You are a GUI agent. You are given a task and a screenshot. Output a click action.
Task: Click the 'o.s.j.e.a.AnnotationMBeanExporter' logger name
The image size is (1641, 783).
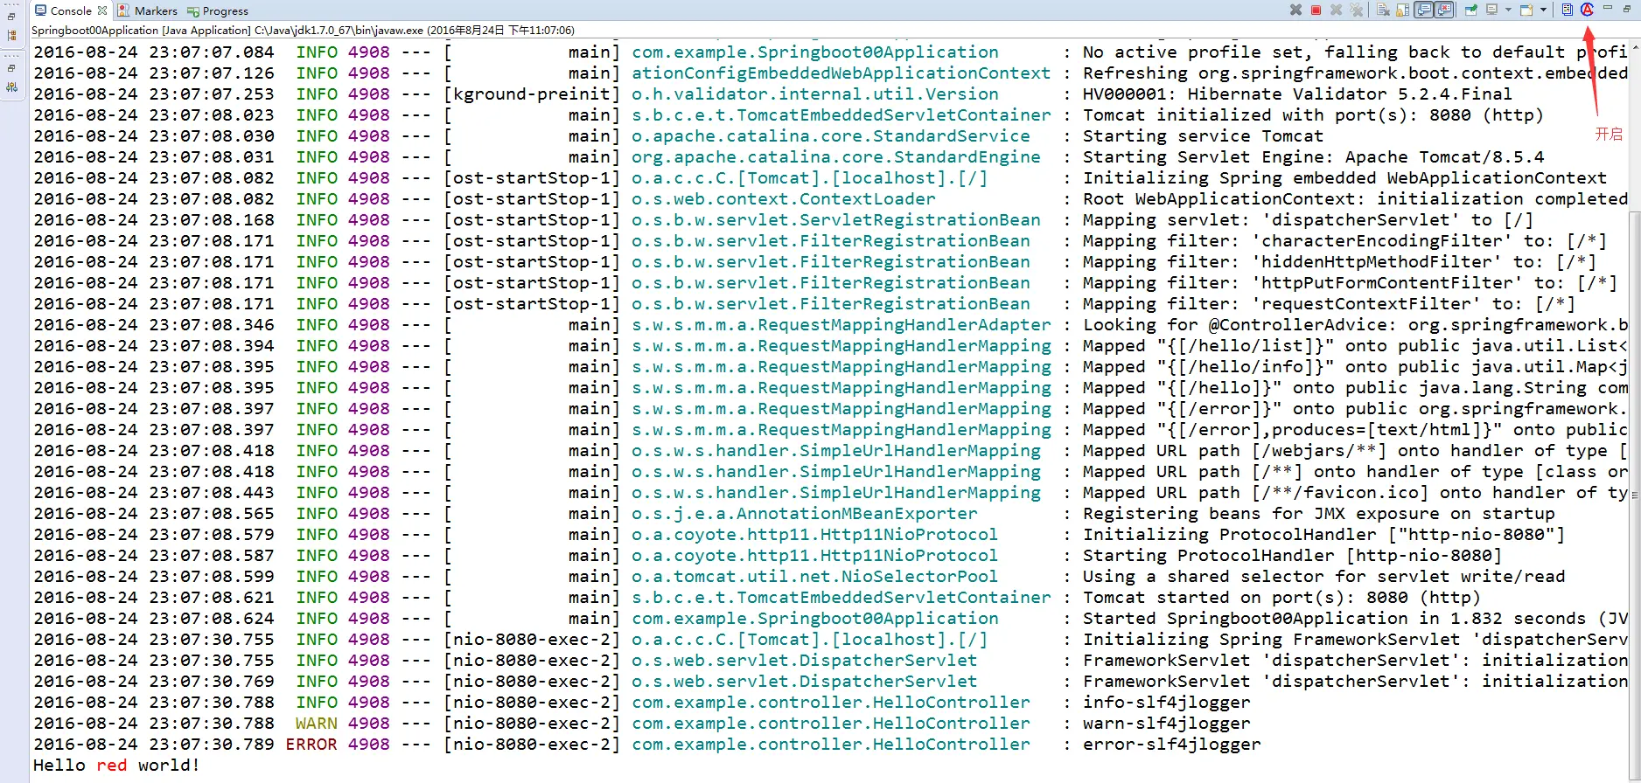click(x=804, y=514)
